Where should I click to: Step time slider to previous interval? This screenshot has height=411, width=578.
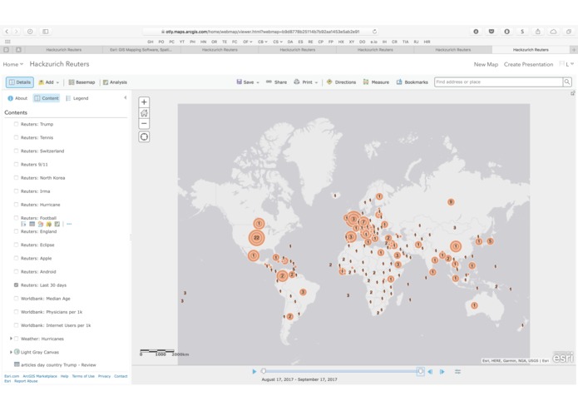[430, 372]
